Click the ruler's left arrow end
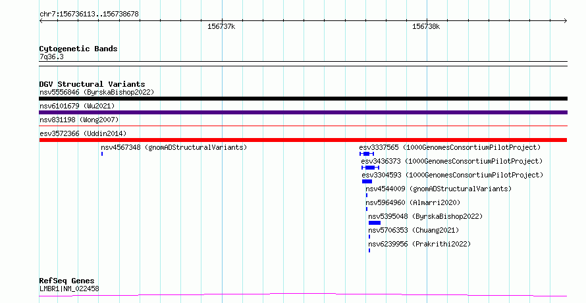The height and width of the screenshot is (303, 586). tap(41, 21)
